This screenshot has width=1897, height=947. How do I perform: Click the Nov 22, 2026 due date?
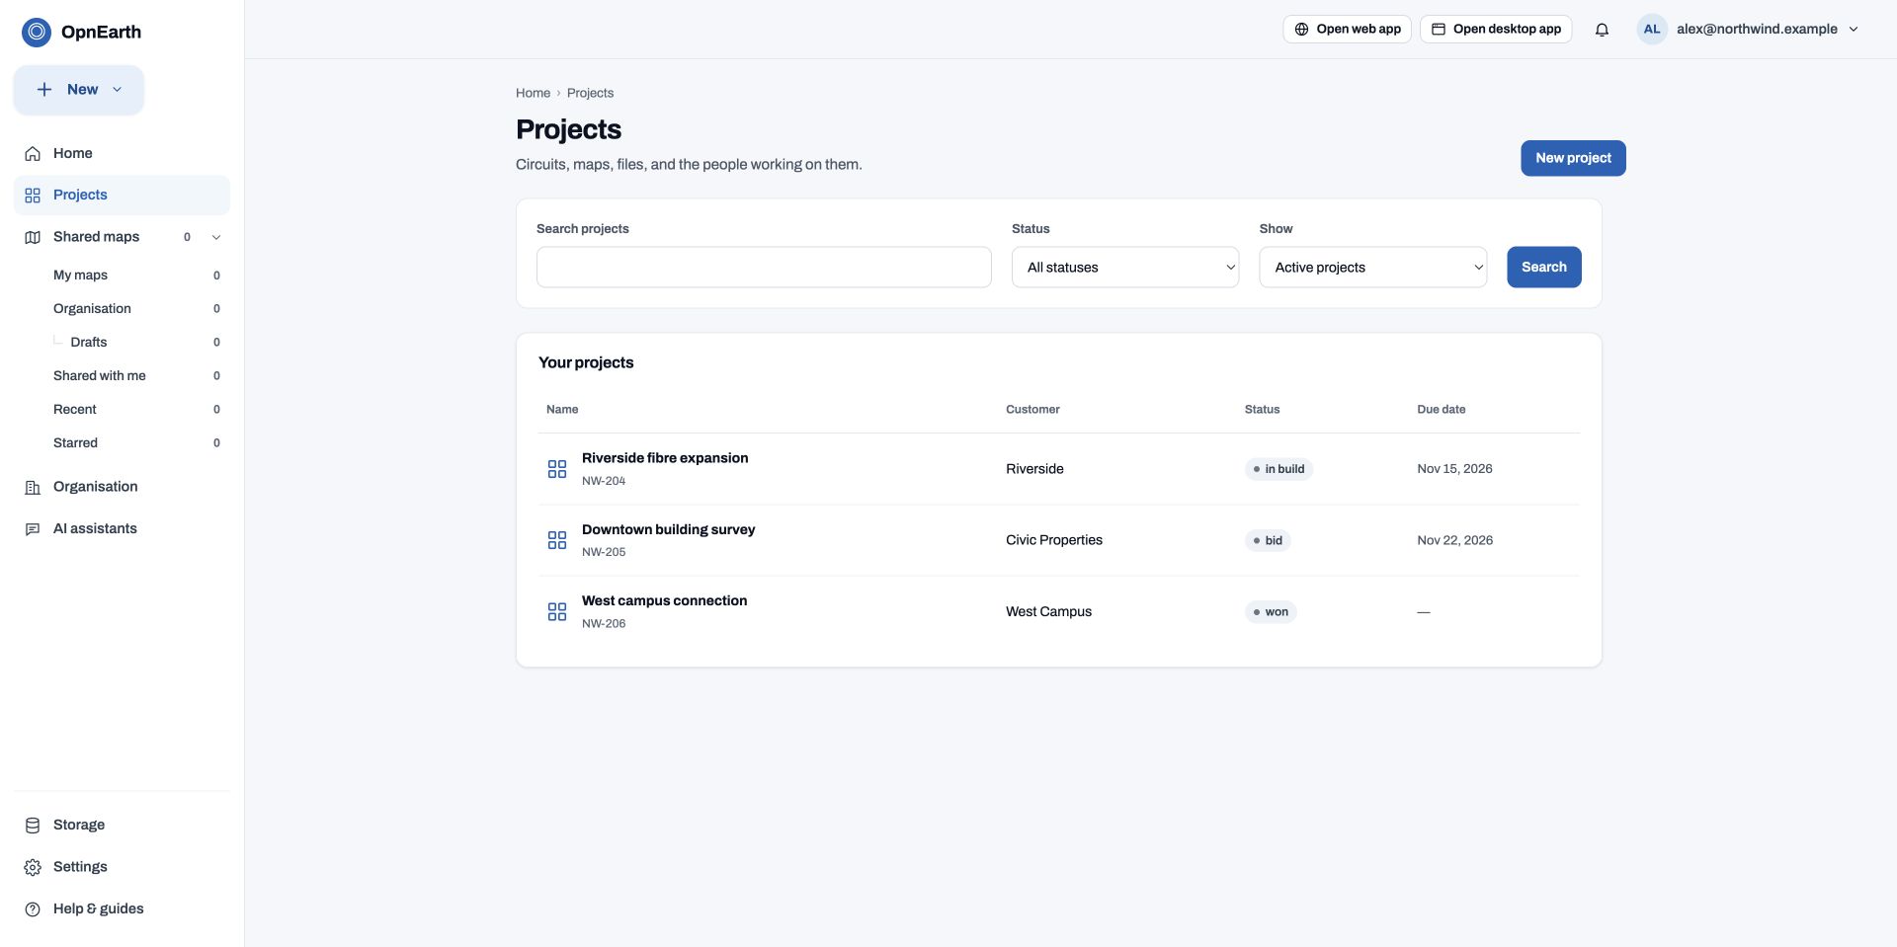click(x=1454, y=540)
